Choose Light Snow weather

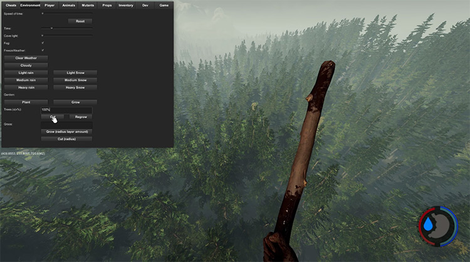(75, 73)
